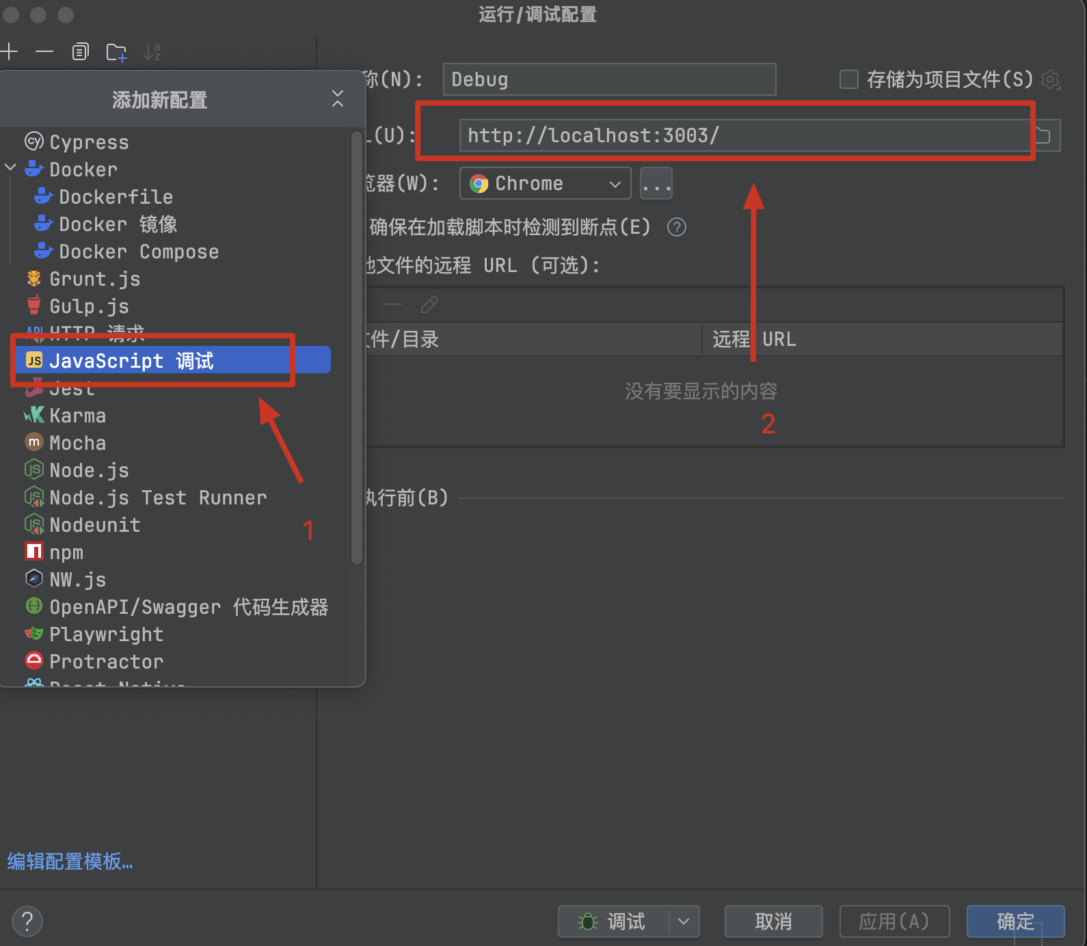
Task: Click the 取消 cancel button
Action: 773,921
